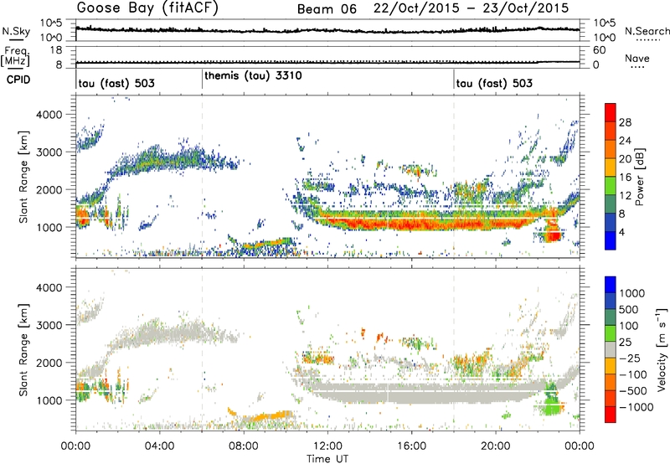
Task: Click the '20:00' time tick label
Action: pyautogui.click(x=495, y=446)
